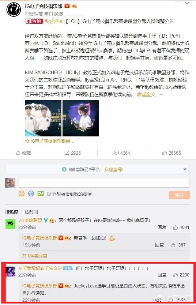This screenshot has width=196, height=305.
Task: Follow the #ig公告# hashtag link
Action: (x=53, y=22)
